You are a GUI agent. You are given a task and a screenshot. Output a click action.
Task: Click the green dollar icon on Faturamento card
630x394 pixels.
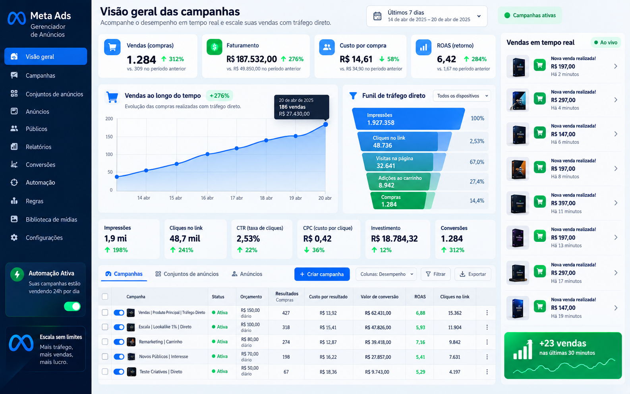point(215,47)
